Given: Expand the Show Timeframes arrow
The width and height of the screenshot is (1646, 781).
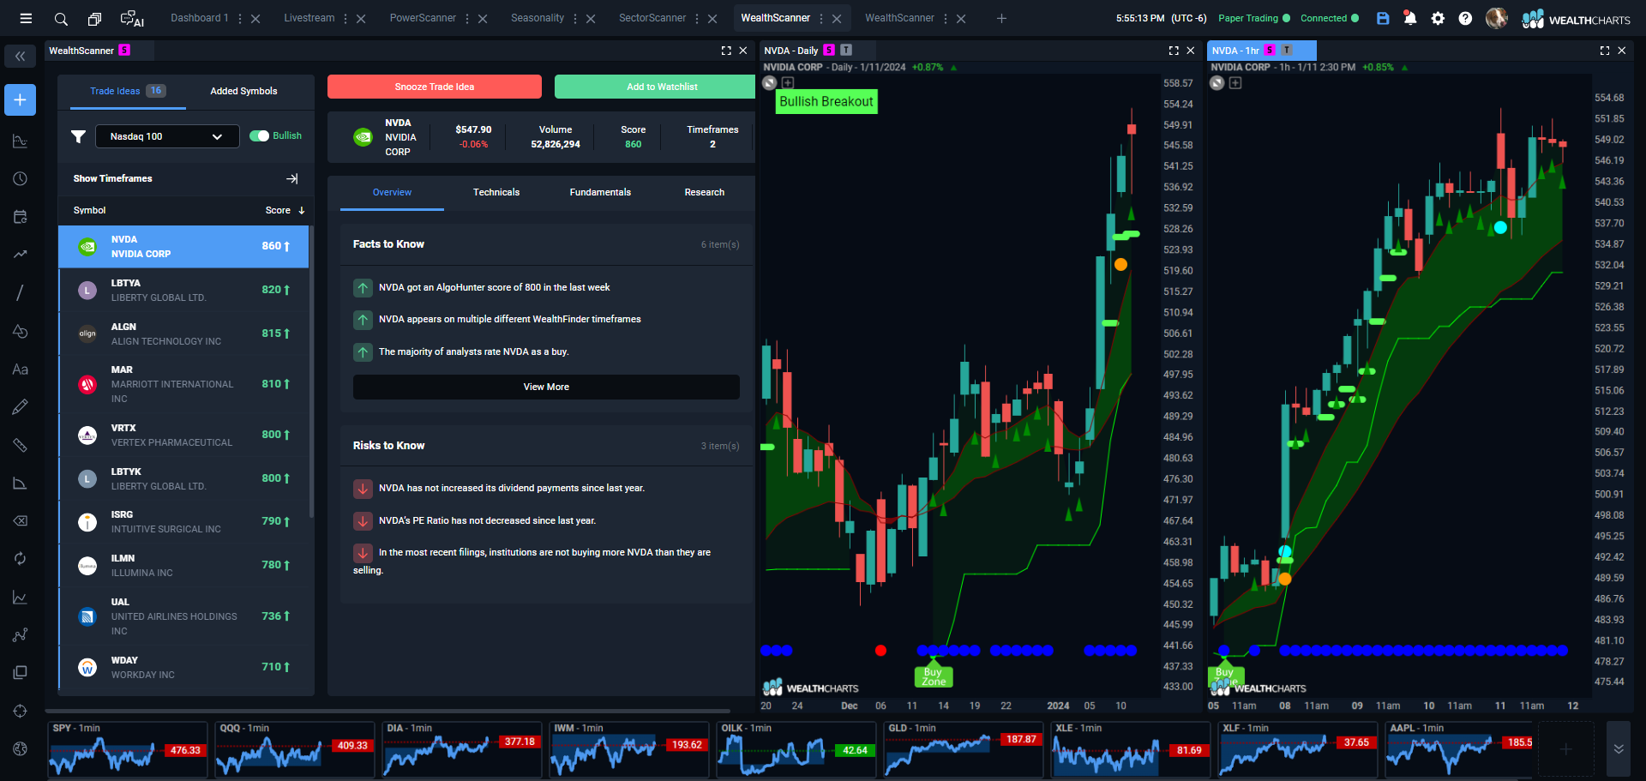Looking at the screenshot, I should tap(292, 178).
